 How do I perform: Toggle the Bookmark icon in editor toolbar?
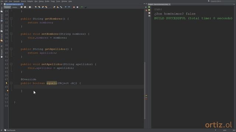pos(61,7)
